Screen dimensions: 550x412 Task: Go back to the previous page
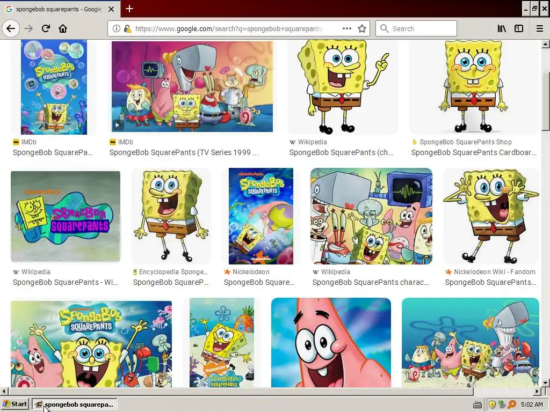click(11, 28)
